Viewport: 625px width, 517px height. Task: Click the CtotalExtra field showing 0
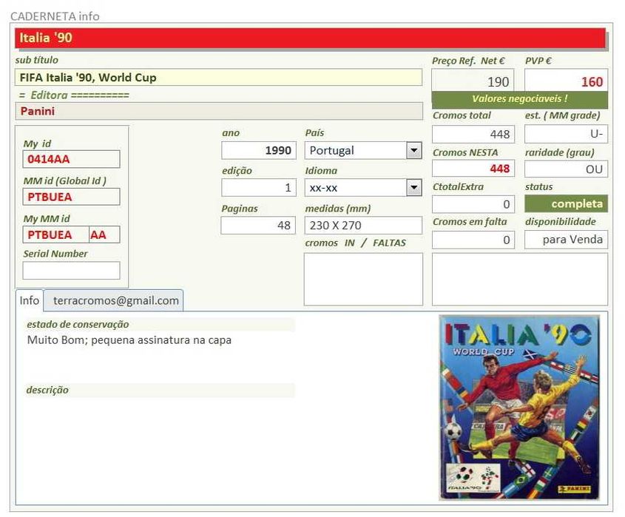[x=473, y=204]
